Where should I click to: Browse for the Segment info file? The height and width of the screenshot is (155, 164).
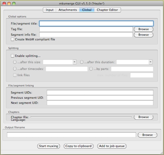(143, 35)
